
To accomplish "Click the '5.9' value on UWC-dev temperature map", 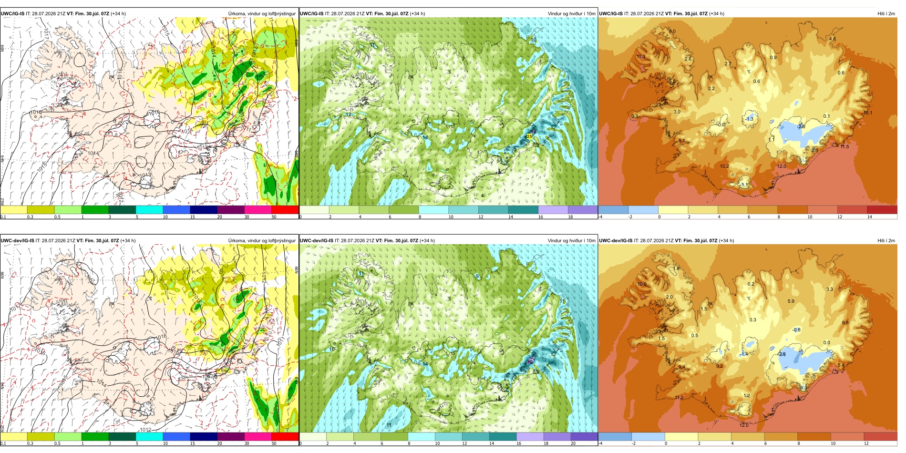I will coord(791,301).
